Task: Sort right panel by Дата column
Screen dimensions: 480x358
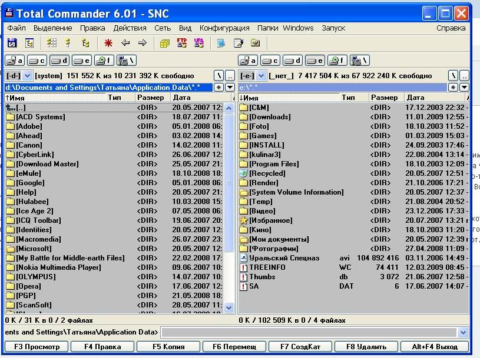Action: (435, 98)
